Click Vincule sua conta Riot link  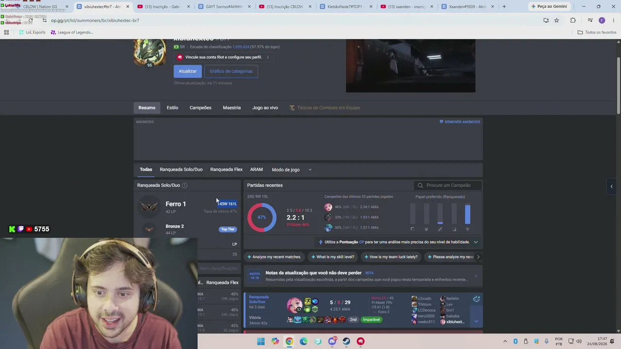(x=223, y=57)
